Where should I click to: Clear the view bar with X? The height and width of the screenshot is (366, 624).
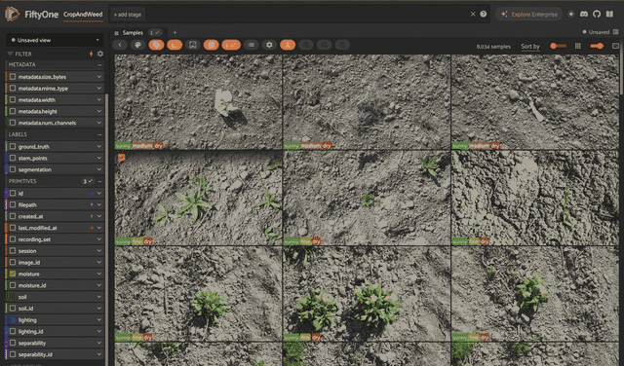473,14
